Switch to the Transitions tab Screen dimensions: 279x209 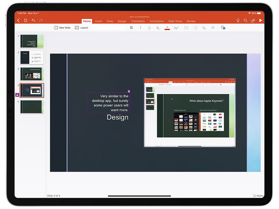[138, 21]
